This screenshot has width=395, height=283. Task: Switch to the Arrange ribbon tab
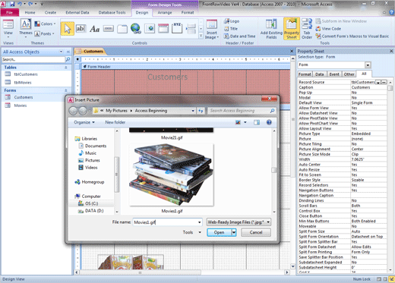coord(165,12)
